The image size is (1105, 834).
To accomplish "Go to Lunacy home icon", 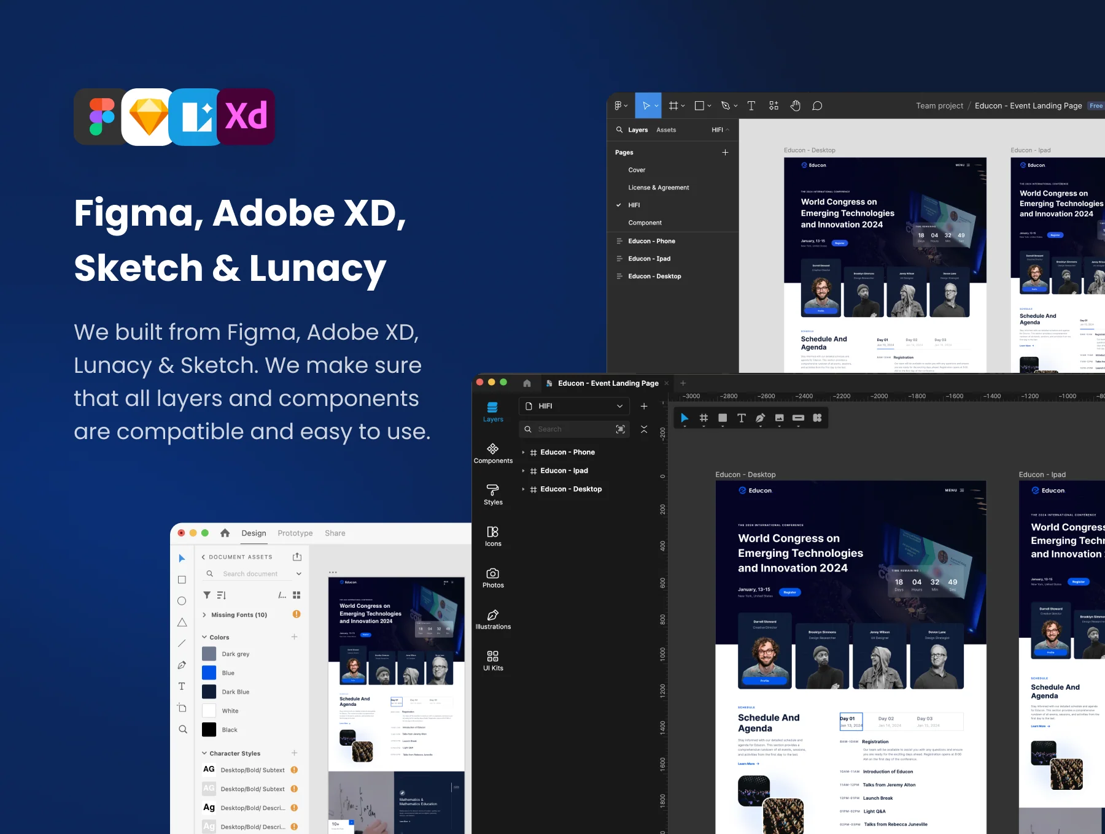I will (x=527, y=383).
